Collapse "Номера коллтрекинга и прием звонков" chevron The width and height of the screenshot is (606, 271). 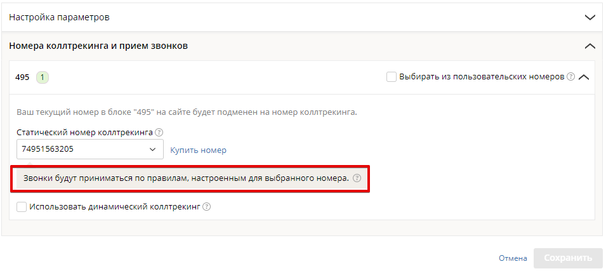coord(590,46)
